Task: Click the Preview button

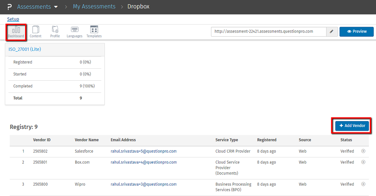Action: pos(356,32)
